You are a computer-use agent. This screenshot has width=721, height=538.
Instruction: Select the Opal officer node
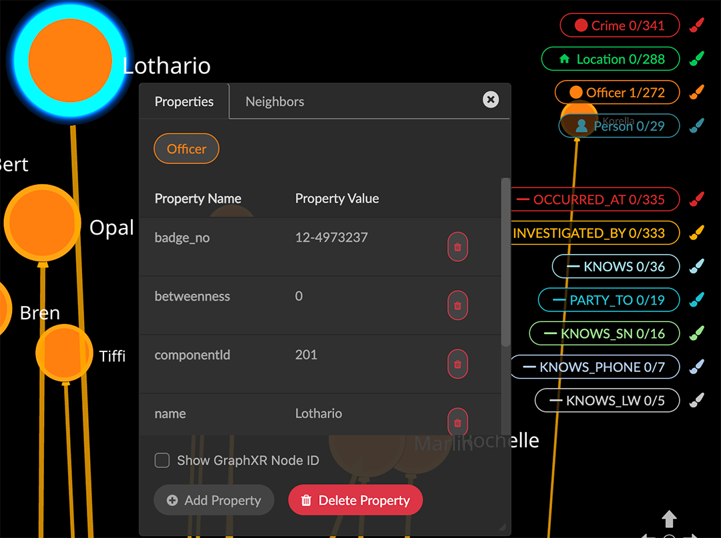[42, 223]
